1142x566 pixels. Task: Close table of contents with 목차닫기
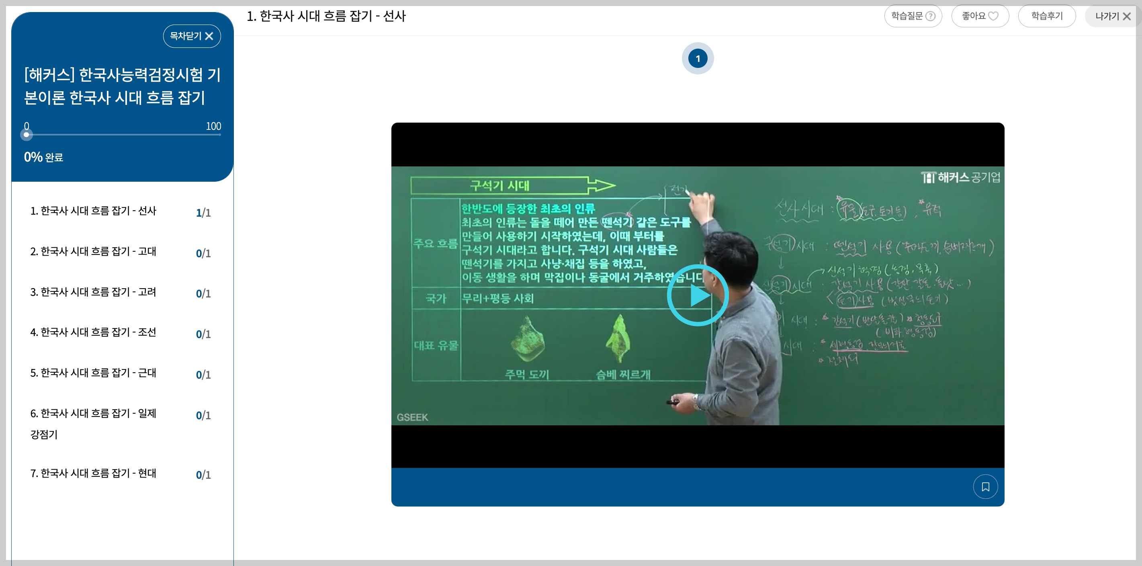pyautogui.click(x=192, y=36)
